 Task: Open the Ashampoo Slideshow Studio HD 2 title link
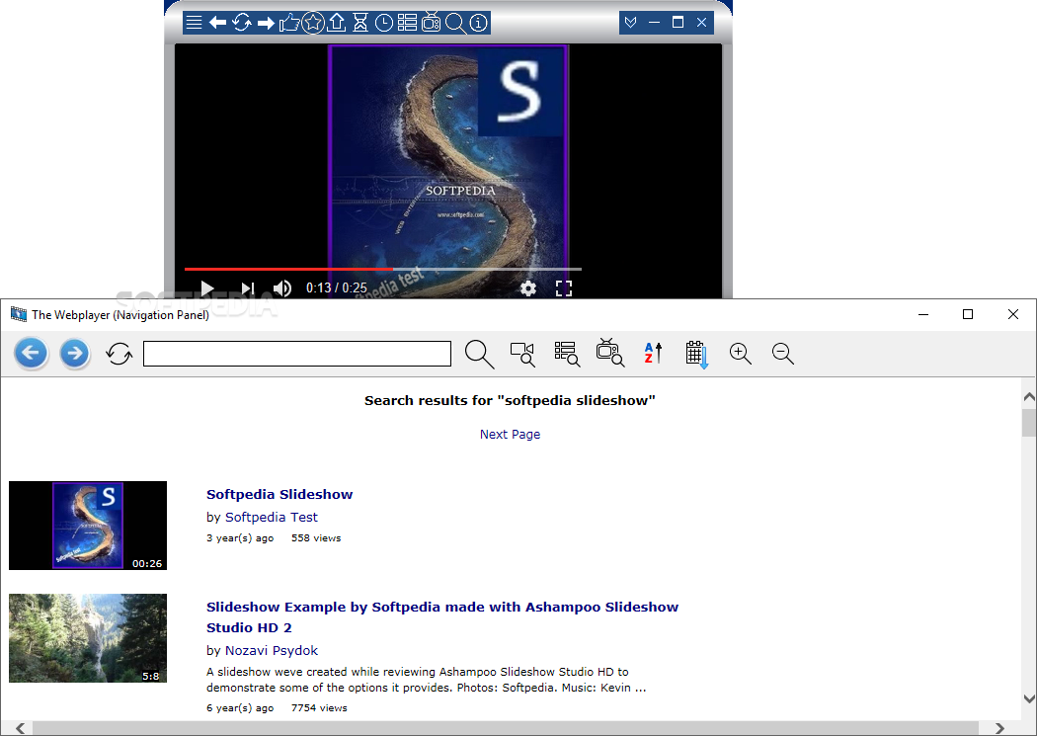[x=442, y=617]
